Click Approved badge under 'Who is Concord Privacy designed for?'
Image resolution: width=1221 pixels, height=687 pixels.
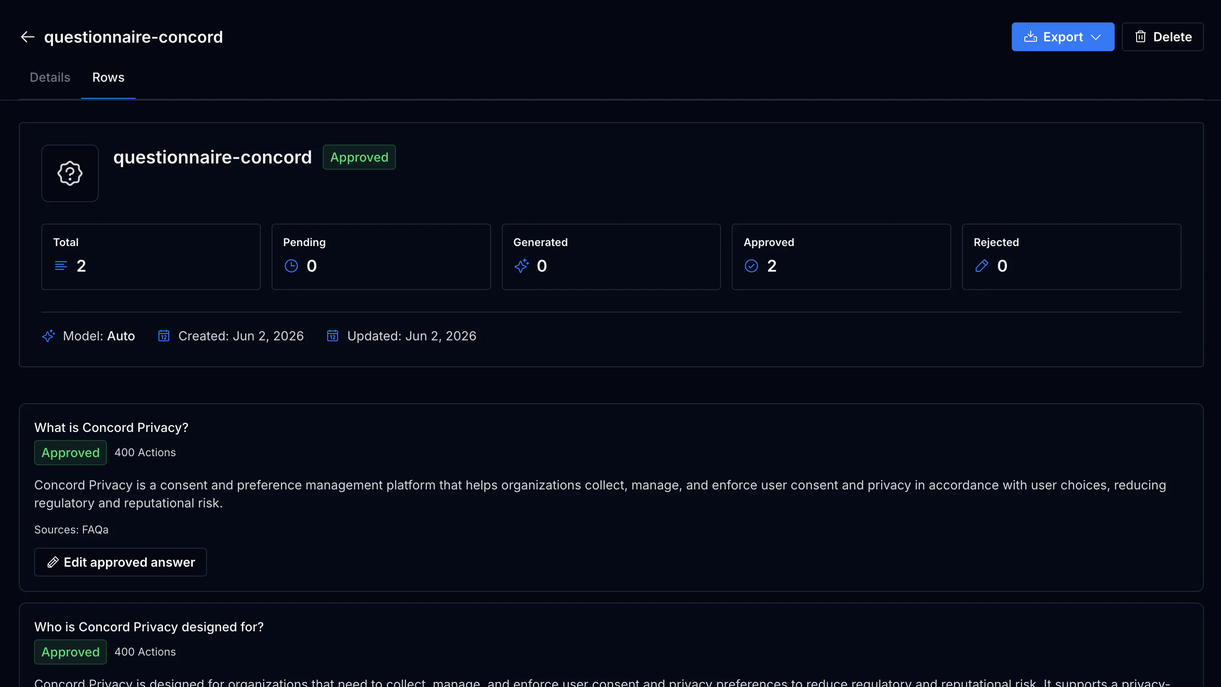point(70,652)
